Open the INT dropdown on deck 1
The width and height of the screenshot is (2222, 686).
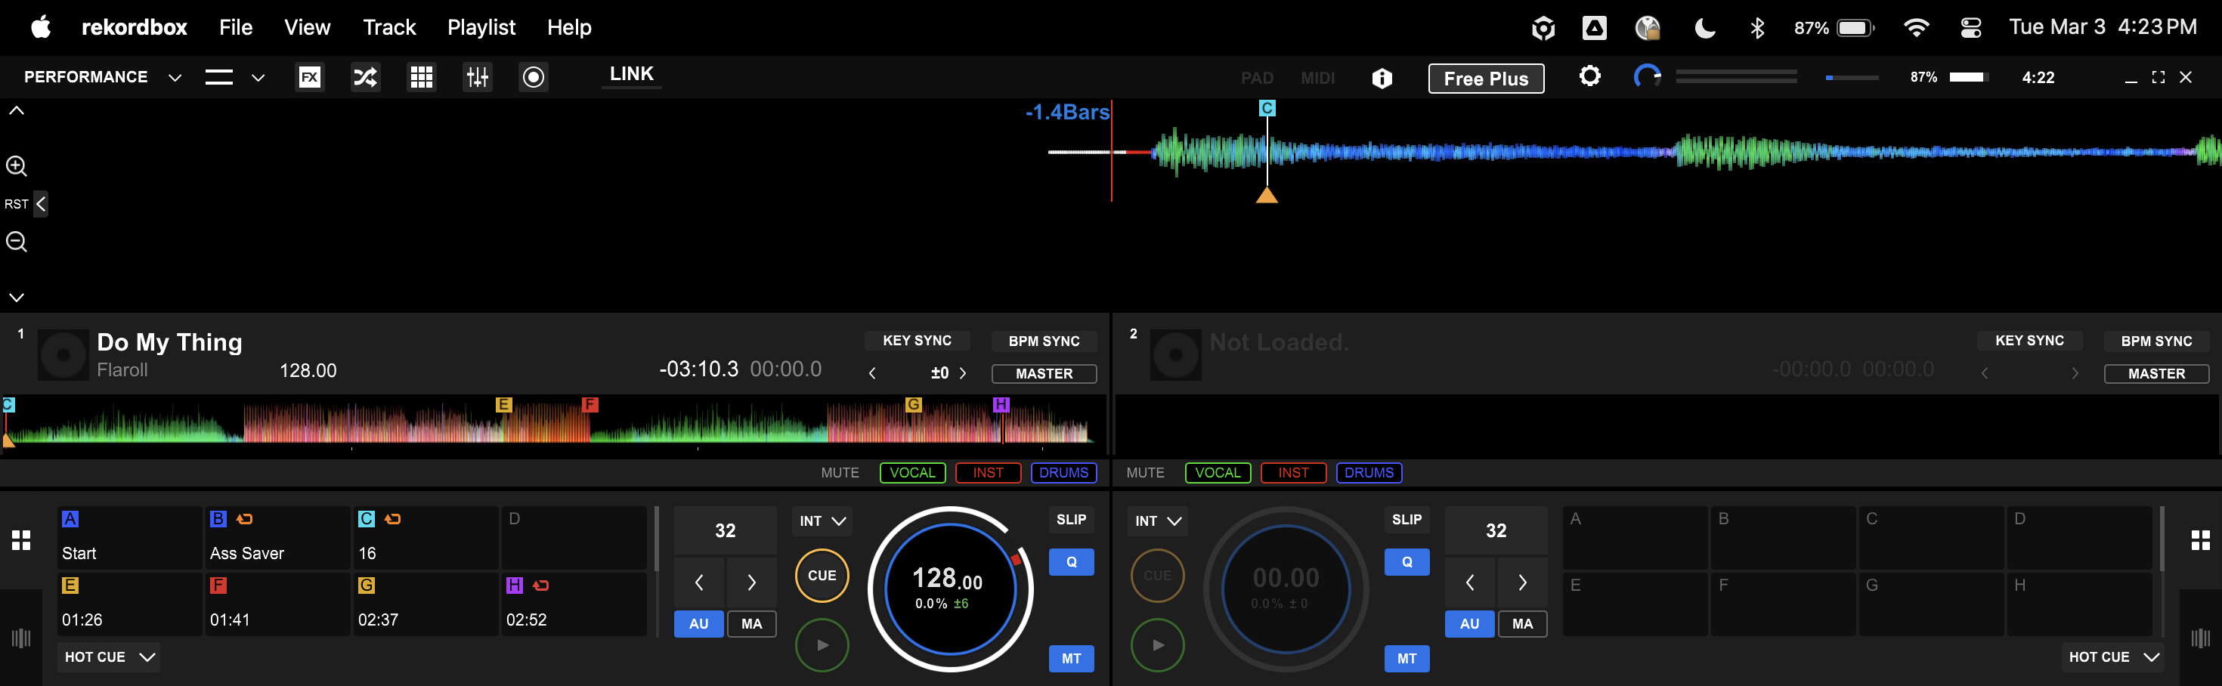(x=822, y=521)
